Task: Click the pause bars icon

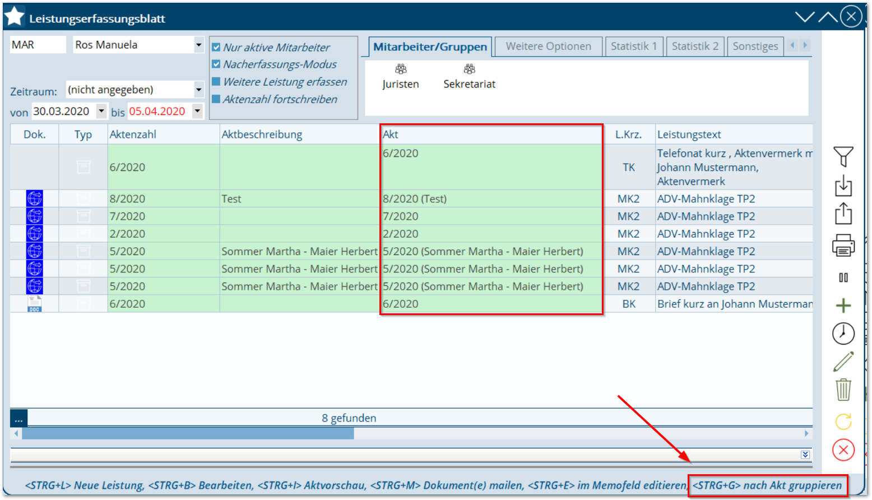Action: click(843, 277)
